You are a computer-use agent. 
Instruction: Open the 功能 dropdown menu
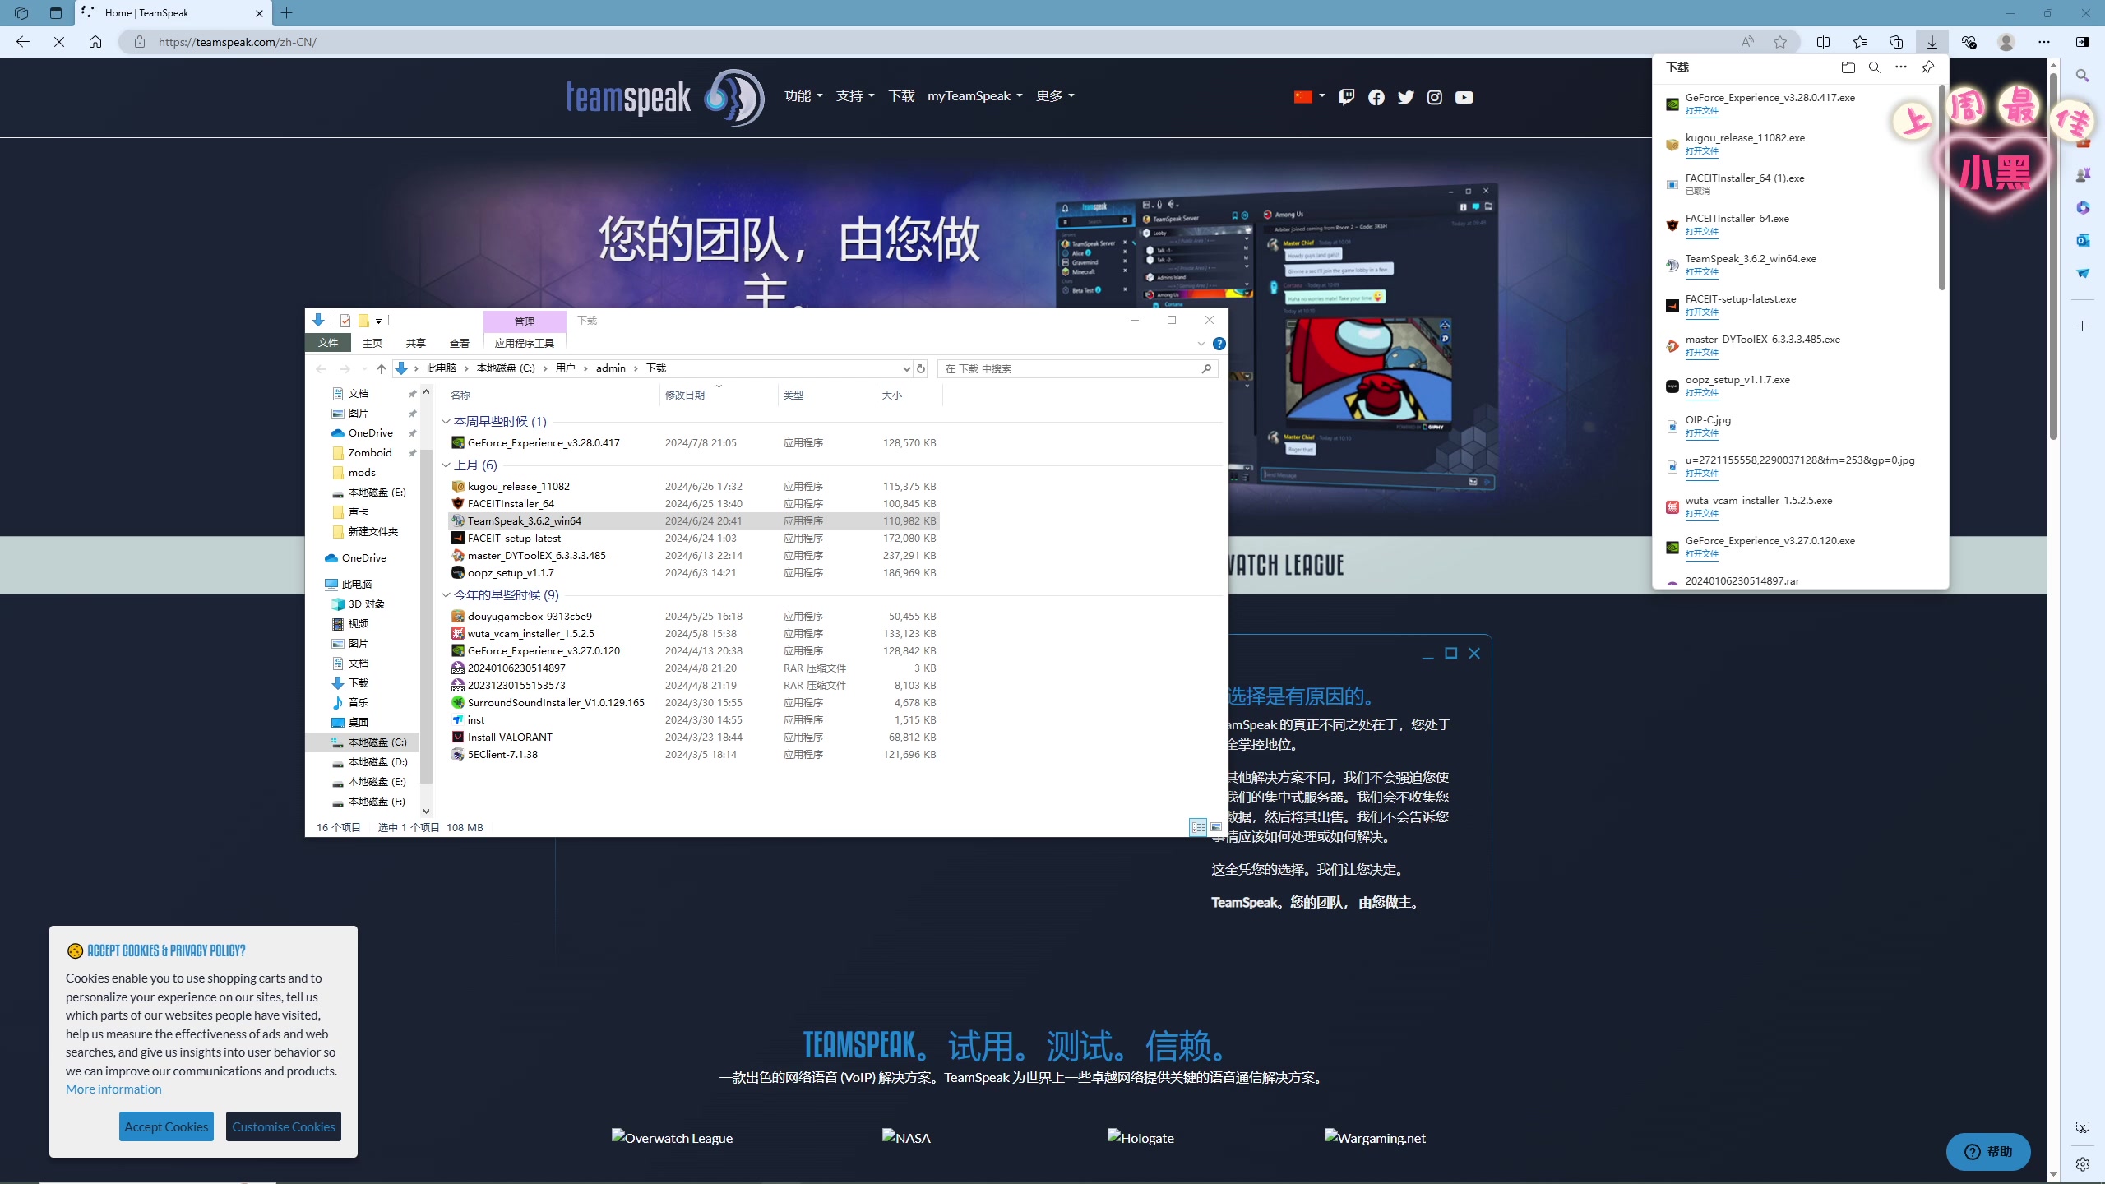[803, 96]
